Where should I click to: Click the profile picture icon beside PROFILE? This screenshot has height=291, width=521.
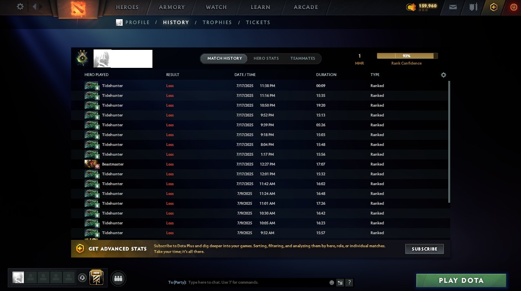tap(119, 22)
